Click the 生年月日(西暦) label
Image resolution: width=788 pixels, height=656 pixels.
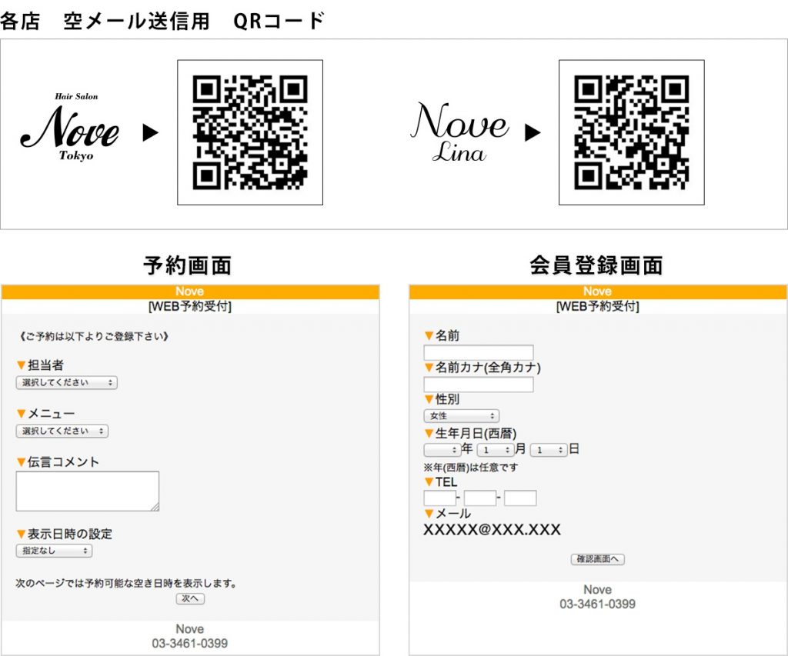tap(476, 433)
